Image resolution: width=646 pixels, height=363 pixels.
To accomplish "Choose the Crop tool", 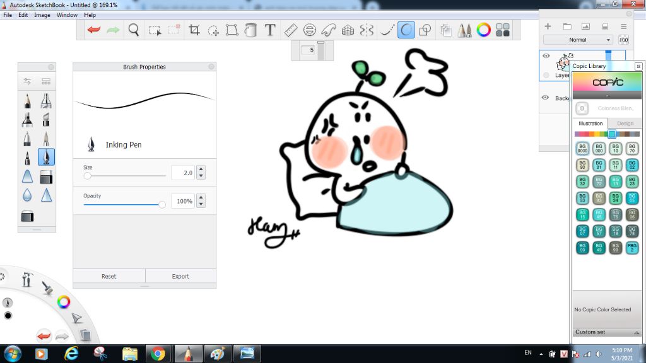I will [x=194, y=30].
